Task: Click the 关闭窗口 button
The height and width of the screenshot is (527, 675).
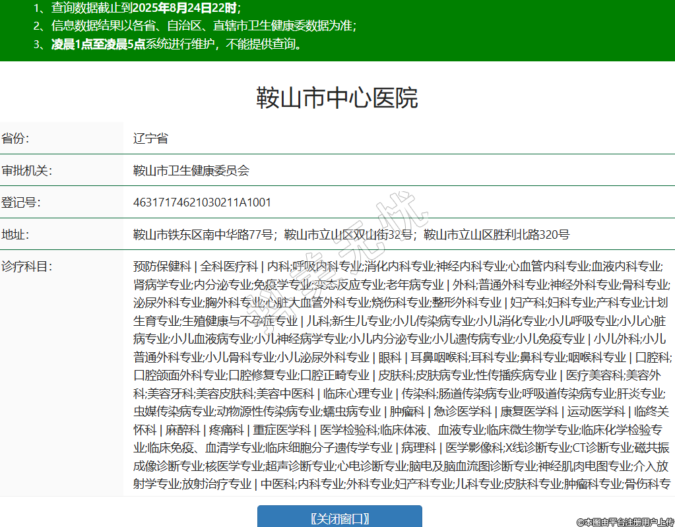Action: tap(339, 518)
